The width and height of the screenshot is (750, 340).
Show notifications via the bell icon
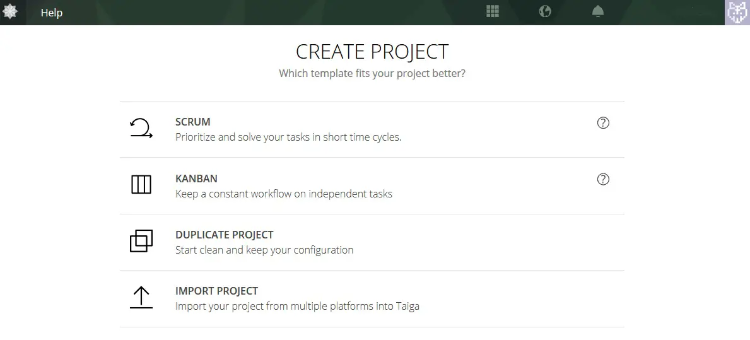pyautogui.click(x=597, y=11)
